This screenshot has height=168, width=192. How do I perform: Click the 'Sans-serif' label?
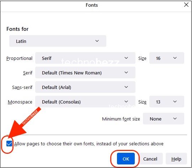tap(22, 88)
